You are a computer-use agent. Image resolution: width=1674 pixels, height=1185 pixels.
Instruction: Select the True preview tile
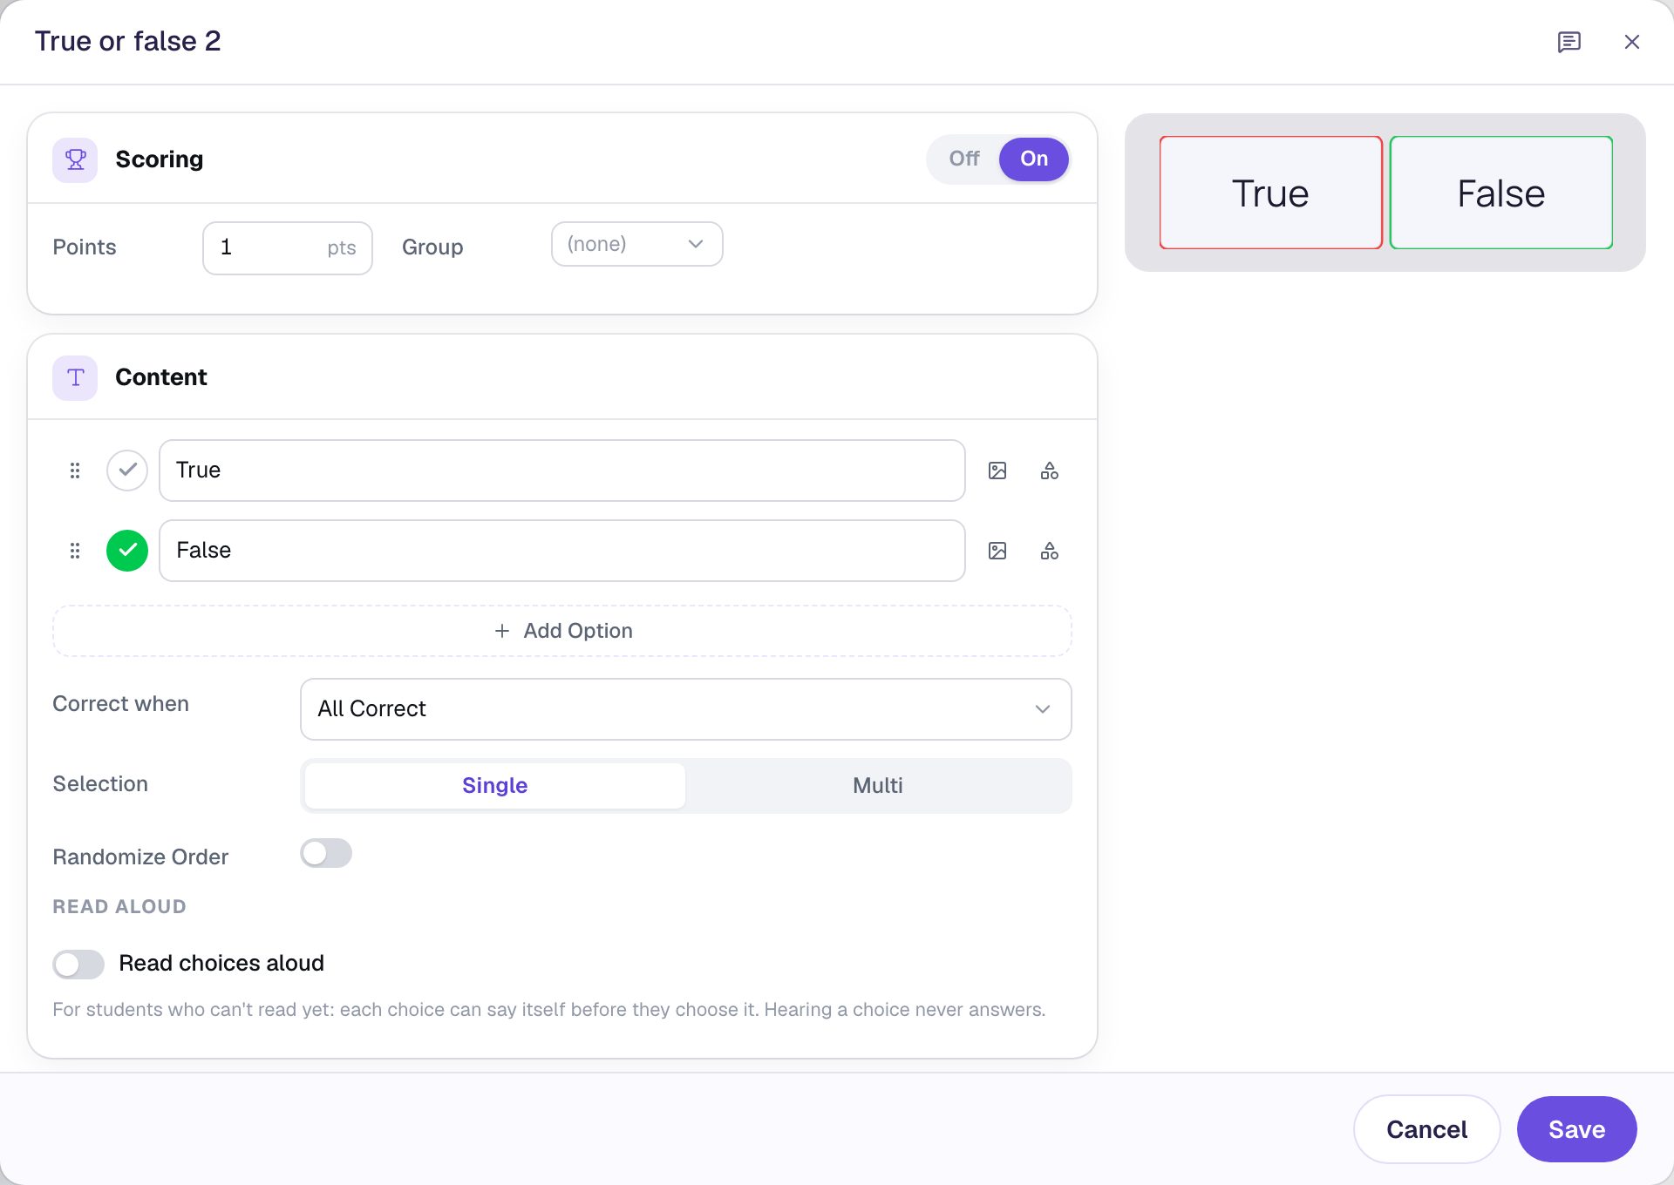point(1270,193)
